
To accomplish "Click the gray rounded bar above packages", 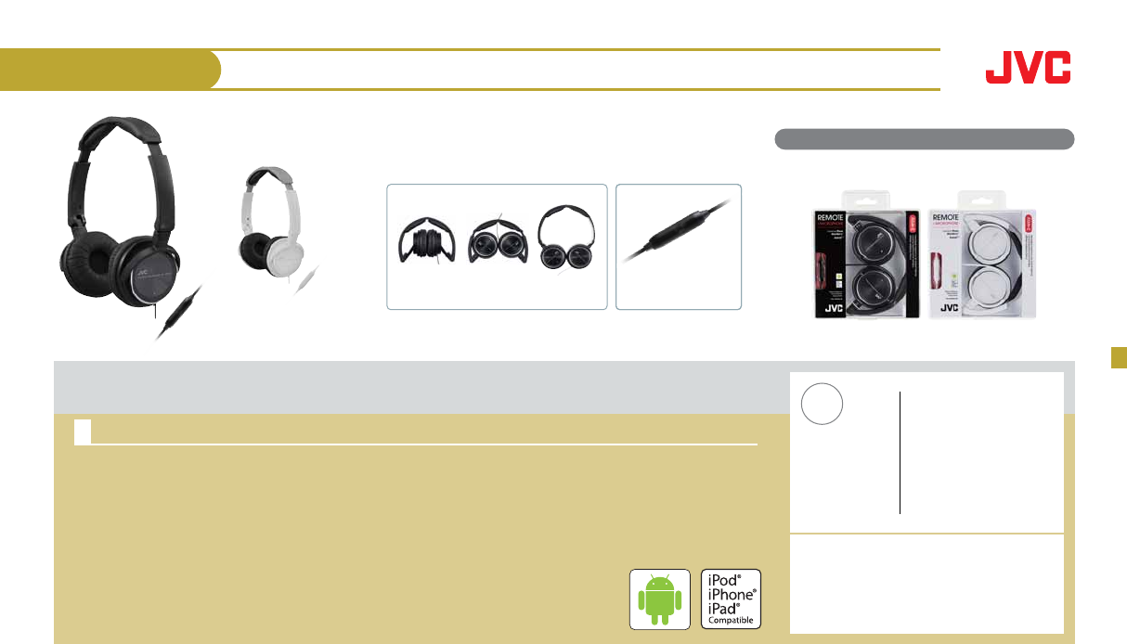I will pyautogui.click(x=925, y=139).
